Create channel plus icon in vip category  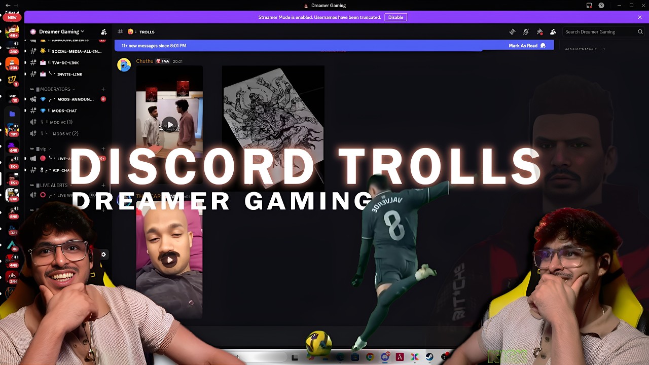[x=103, y=149]
